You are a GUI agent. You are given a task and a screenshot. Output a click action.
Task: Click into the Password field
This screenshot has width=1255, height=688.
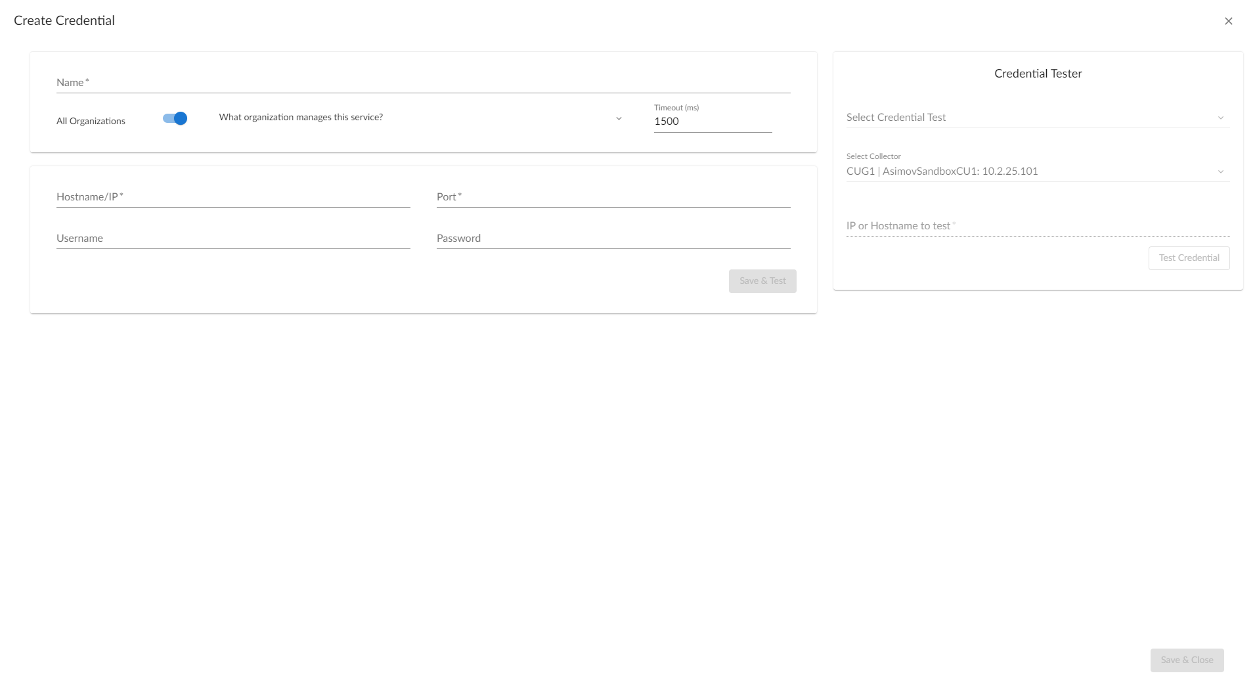[613, 239]
